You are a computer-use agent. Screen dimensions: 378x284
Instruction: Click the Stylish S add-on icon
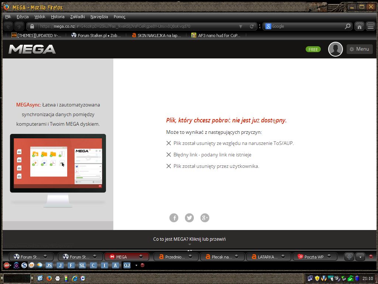24,266
